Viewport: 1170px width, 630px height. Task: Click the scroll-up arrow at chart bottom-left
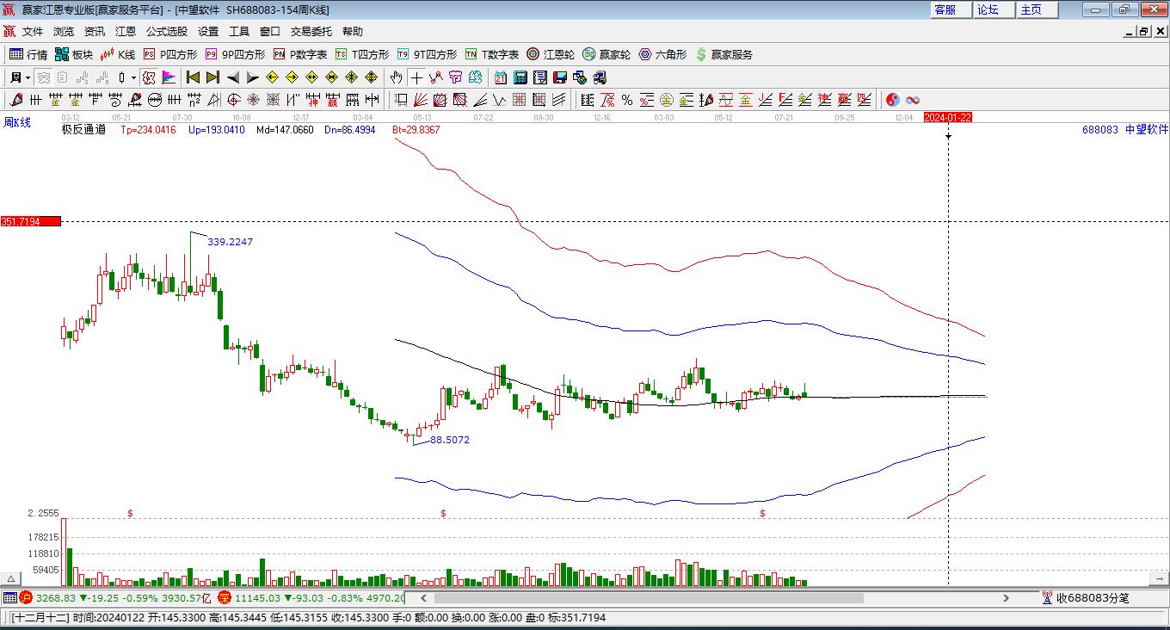click(12, 578)
